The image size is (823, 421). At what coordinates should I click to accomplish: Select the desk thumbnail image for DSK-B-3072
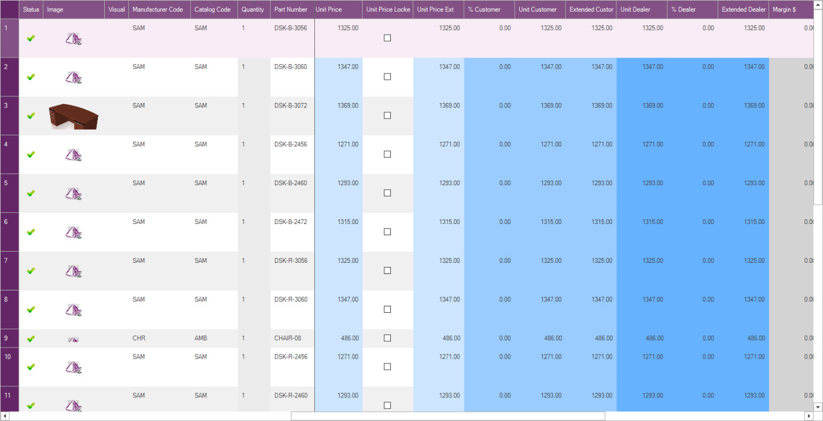74,116
